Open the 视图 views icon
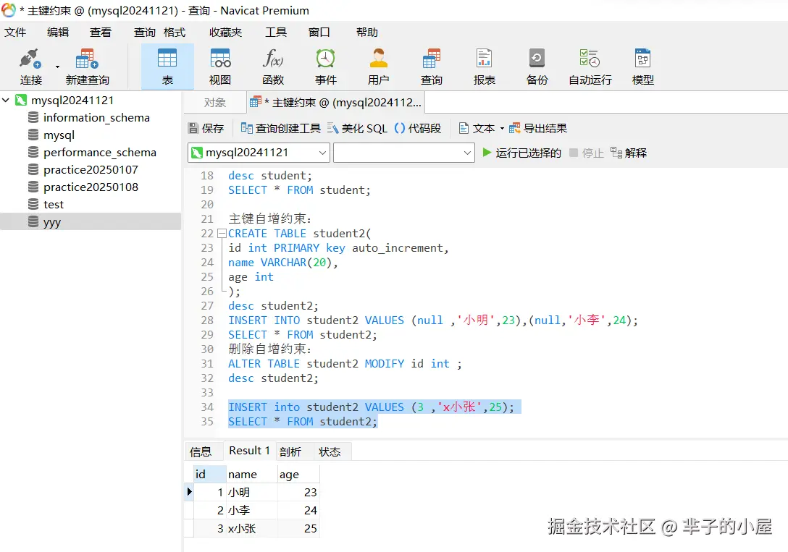The height and width of the screenshot is (552, 788). 220,67
